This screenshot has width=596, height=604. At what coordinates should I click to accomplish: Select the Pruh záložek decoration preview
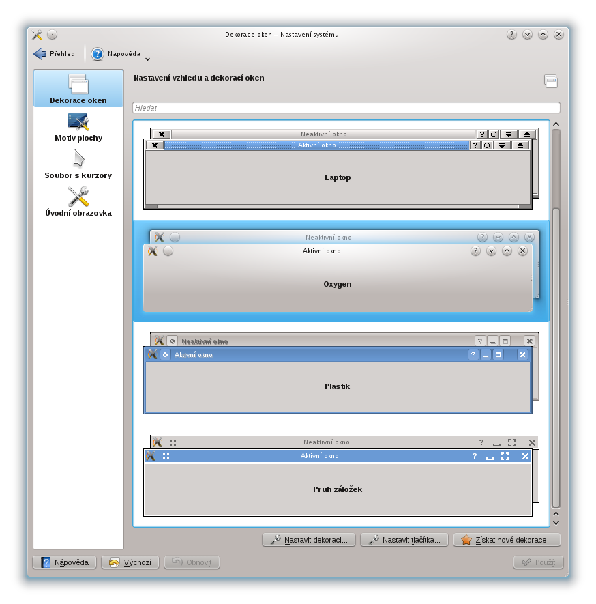coord(341,476)
